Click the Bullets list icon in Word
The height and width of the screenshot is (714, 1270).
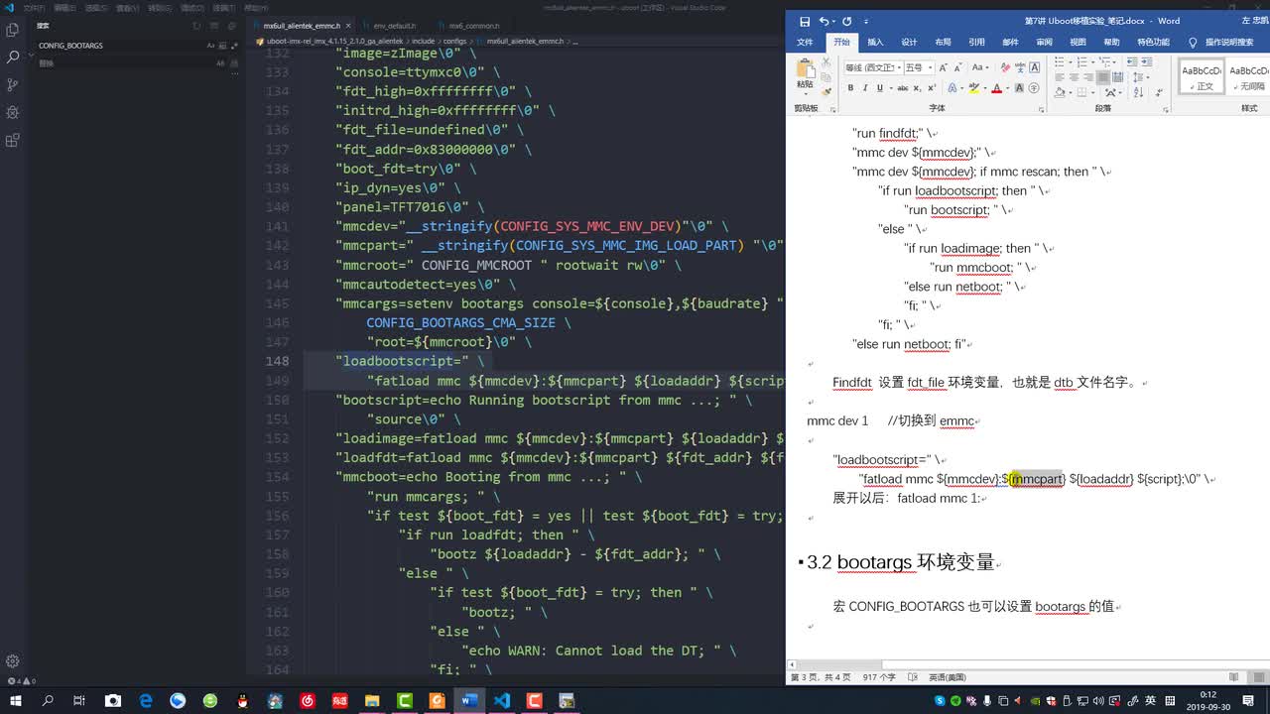1060,61
